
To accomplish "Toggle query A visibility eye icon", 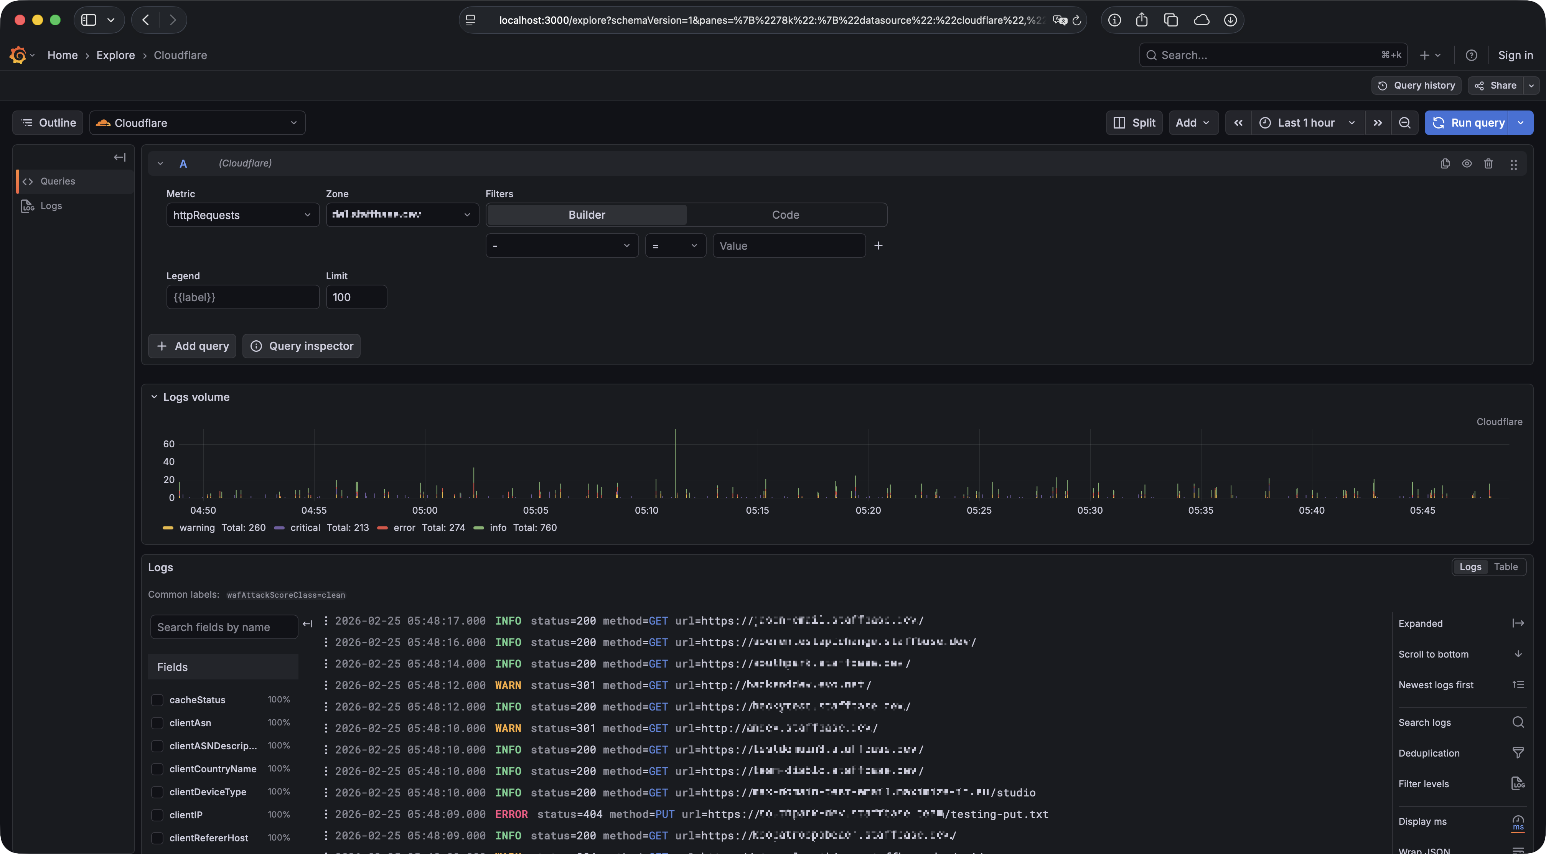I will pos(1467,163).
